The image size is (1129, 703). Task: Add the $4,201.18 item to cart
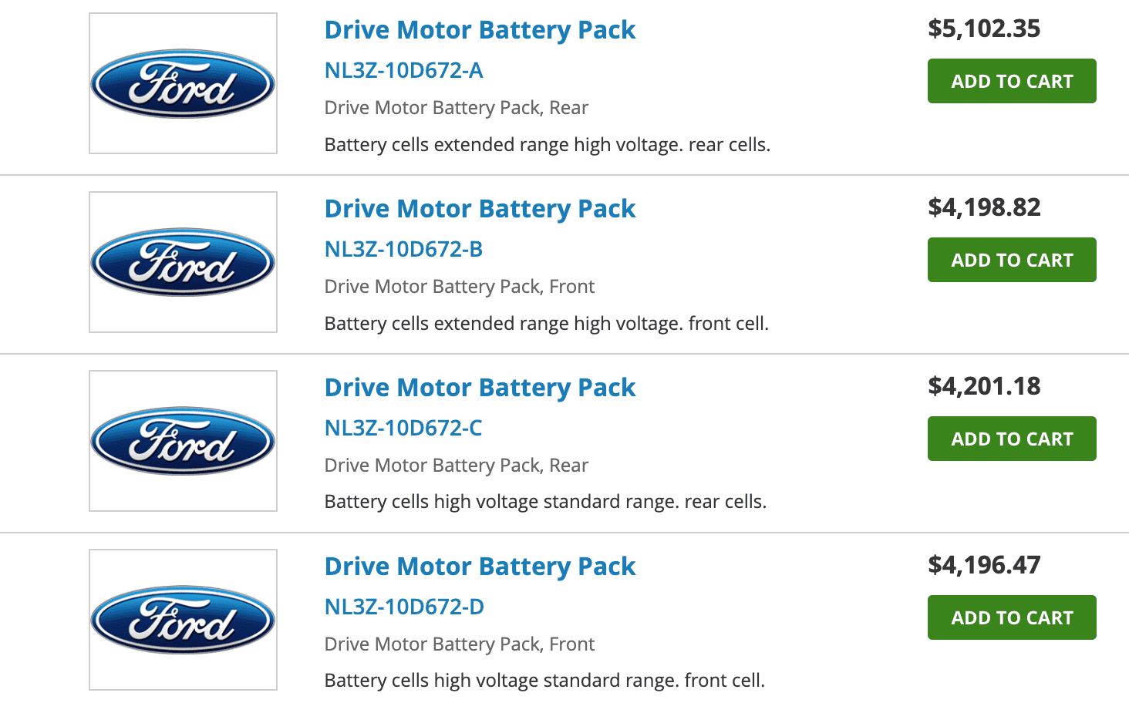click(x=1012, y=439)
